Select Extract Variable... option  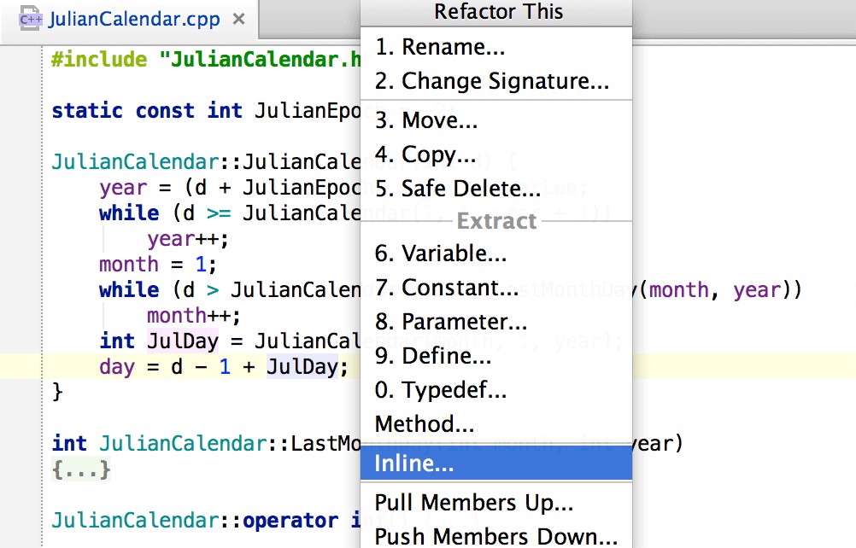point(440,254)
